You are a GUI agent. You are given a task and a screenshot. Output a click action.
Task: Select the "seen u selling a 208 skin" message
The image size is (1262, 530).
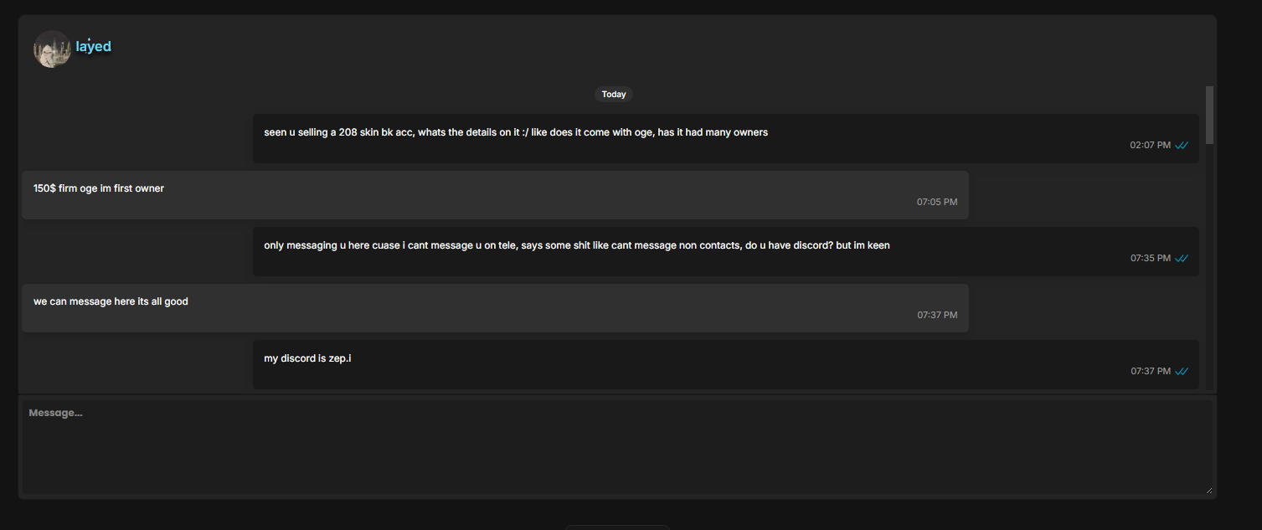pos(726,139)
